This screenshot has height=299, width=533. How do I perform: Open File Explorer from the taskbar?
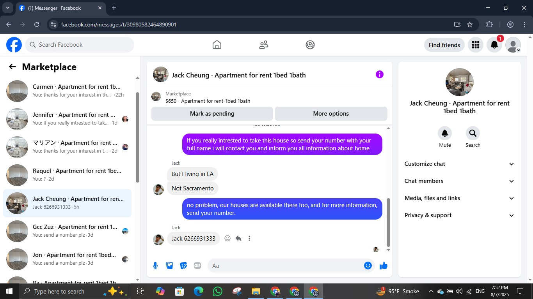click(256, 291)
